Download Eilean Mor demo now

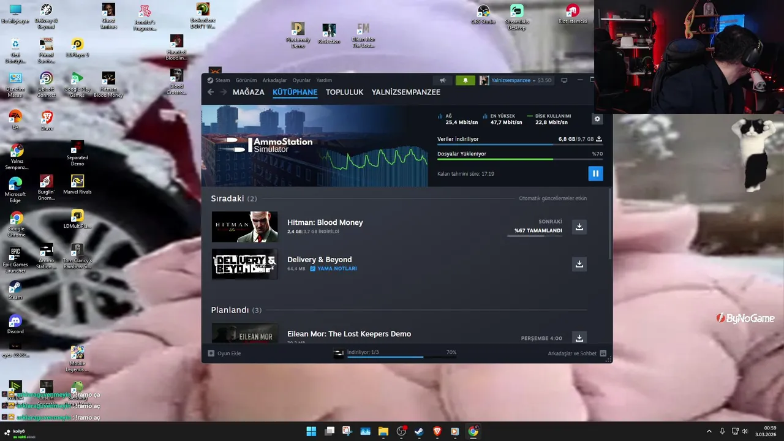pos(579,337)
